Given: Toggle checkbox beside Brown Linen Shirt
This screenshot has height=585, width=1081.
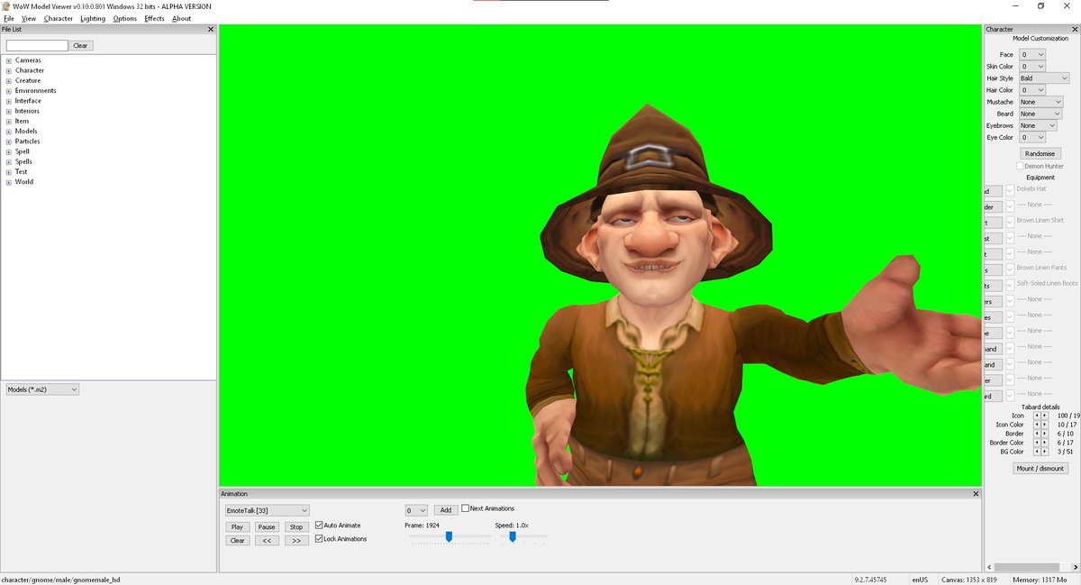Looking at the screenshot, I should pyautogui.click(x=1010, y=221).
